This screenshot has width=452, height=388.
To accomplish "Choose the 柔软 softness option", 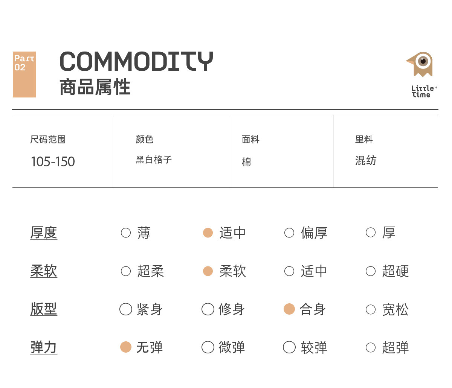I will coord(208,271).
